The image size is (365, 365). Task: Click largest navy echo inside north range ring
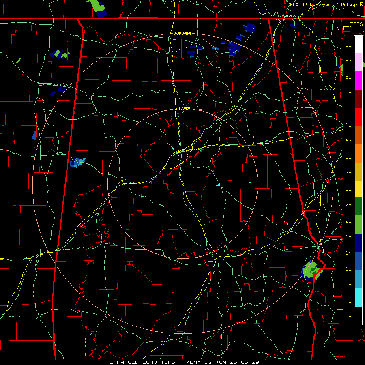coord(234,48)
